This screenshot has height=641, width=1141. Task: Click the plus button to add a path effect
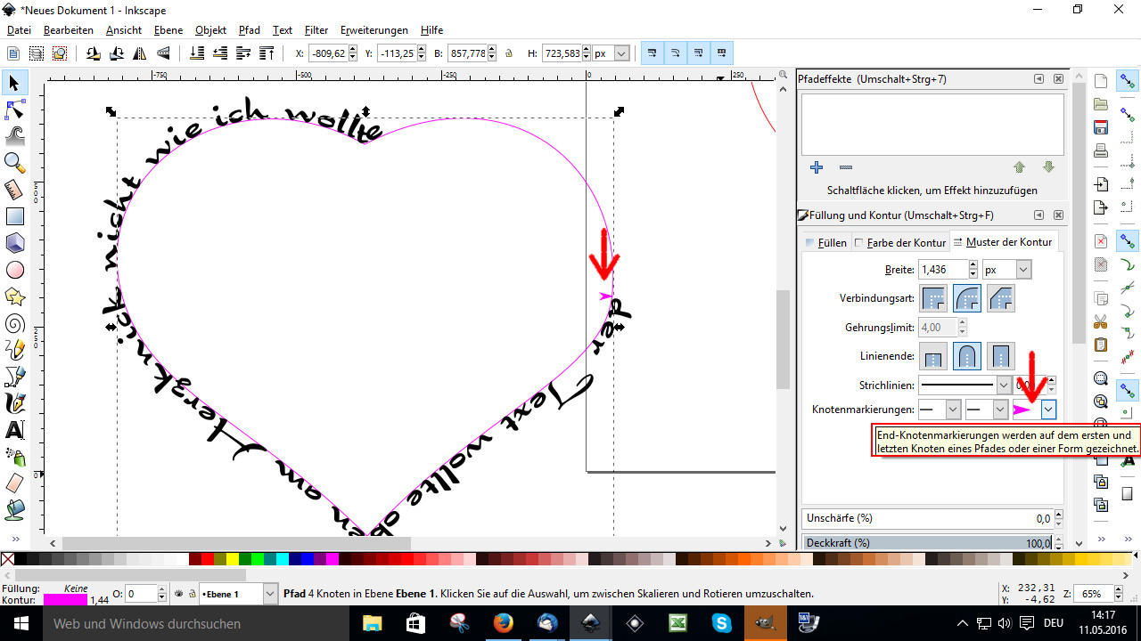point(816,167)
